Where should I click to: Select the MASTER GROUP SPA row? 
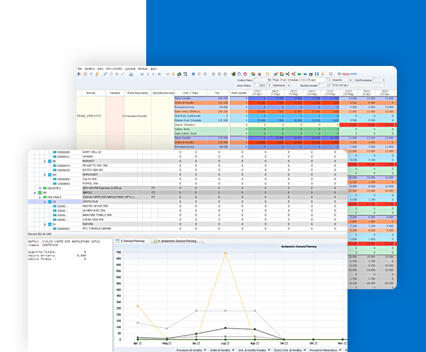[187, 206]
